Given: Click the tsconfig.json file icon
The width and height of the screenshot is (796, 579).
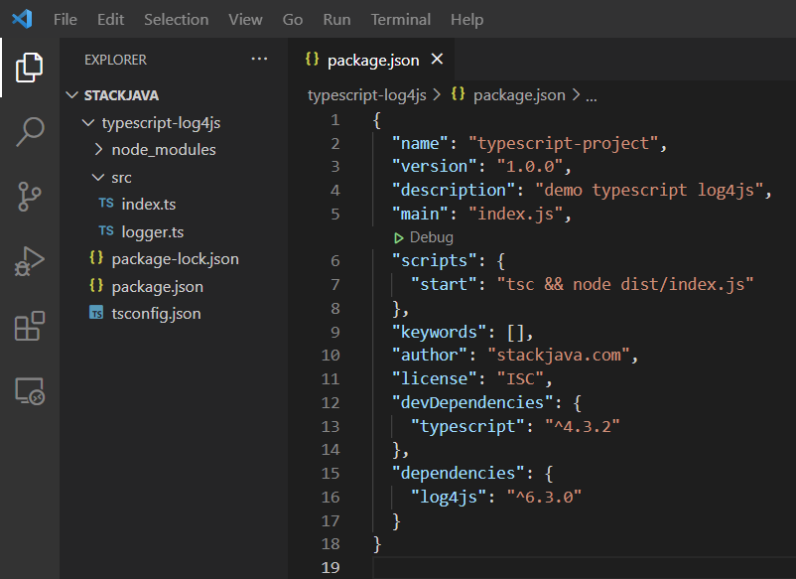Looking at the screenshot, I should (x=96, y=313).
